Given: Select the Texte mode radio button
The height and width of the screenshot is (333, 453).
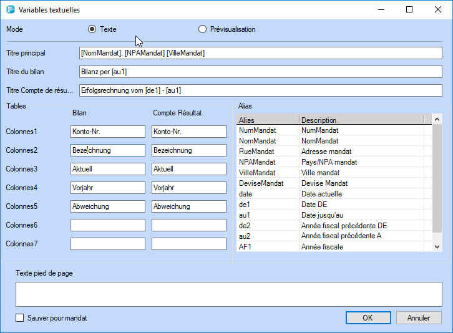Looking at the screenshot, I should [92, 29].
